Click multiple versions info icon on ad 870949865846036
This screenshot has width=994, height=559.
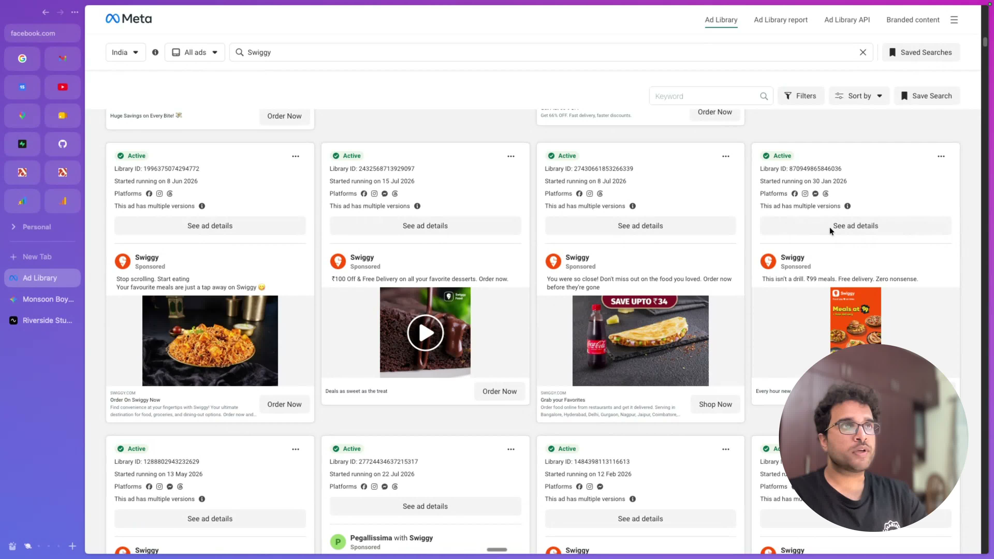(x=847, y=206)
